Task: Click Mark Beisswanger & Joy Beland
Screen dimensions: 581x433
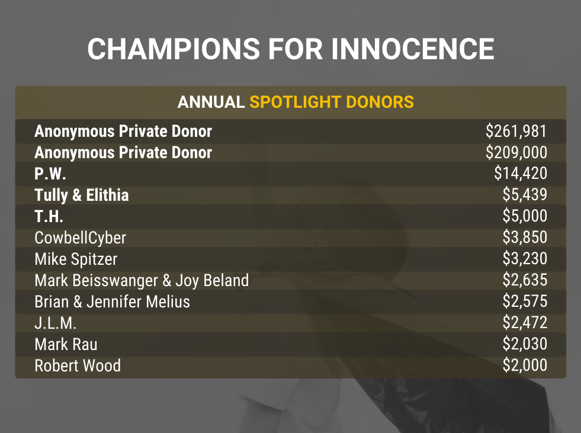Action: coord(142,281)
